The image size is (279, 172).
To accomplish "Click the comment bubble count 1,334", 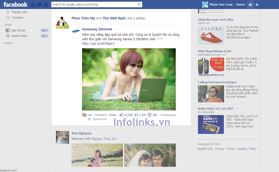I will [x=140, y=115].
